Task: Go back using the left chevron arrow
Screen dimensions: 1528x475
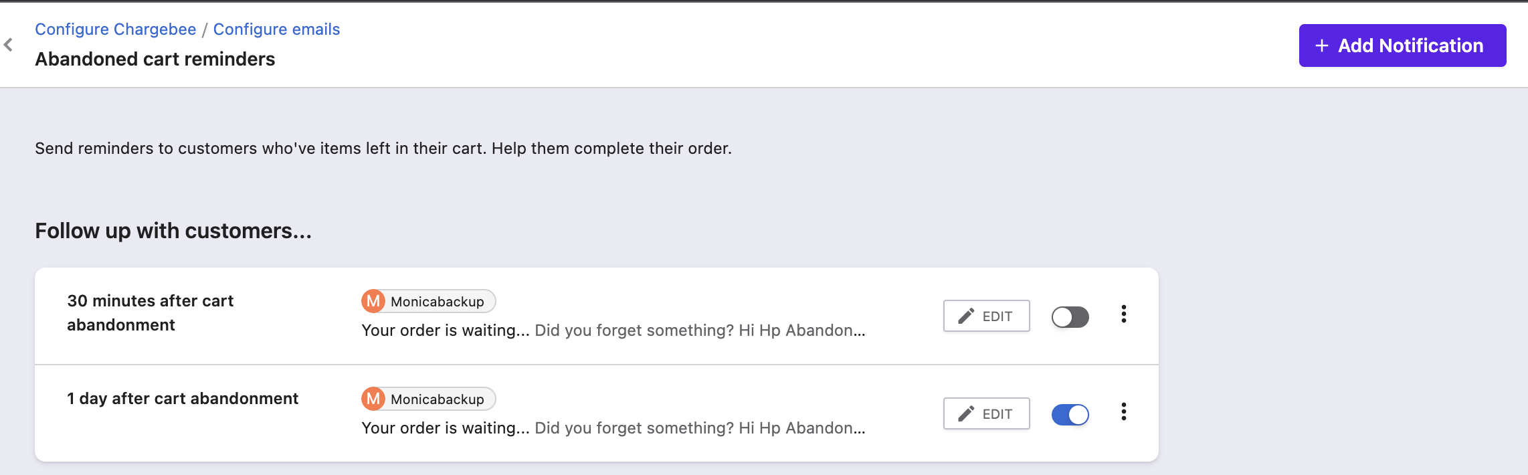Action: tap(9, 45)
